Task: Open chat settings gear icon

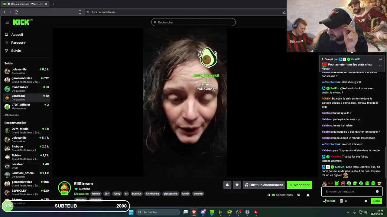Action: 366,201
